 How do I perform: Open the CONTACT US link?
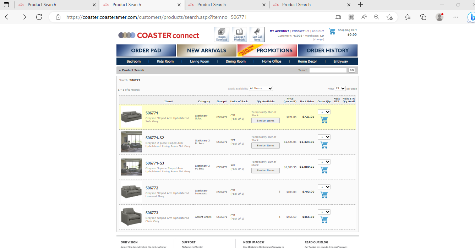point(300,31)
